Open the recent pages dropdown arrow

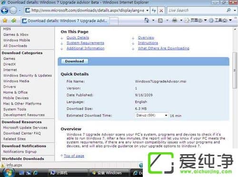pyautogui.click(x=20, y=10)
